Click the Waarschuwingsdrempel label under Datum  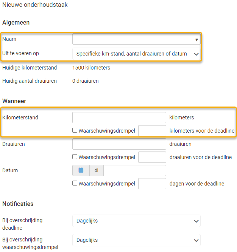107,184
